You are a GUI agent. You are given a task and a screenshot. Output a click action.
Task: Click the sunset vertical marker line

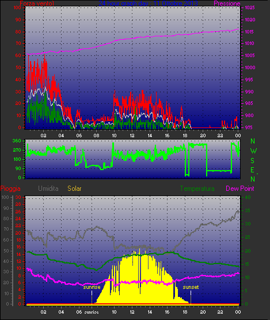coord(191,297)
